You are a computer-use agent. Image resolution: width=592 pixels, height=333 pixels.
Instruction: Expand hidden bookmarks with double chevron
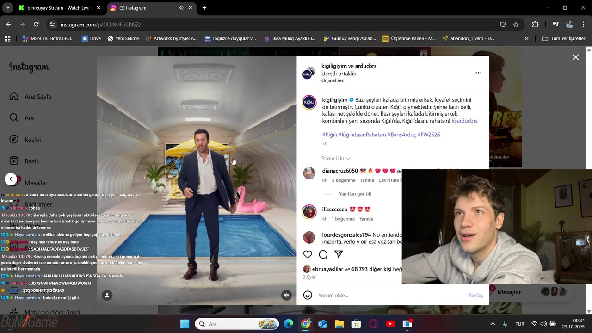526,38
